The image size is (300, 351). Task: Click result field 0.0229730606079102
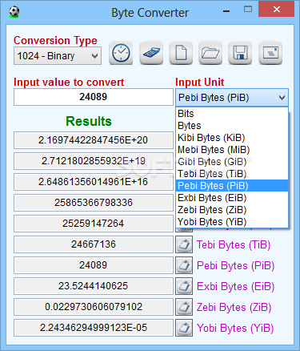(94, 307)
